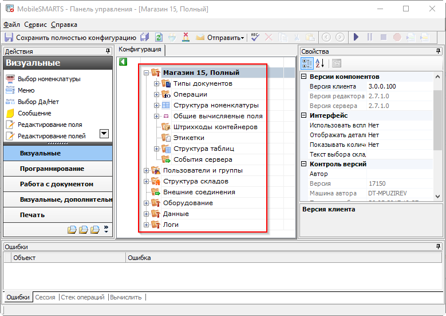Open the Справка menu
The image size is (446, 316).
[64, 25]
